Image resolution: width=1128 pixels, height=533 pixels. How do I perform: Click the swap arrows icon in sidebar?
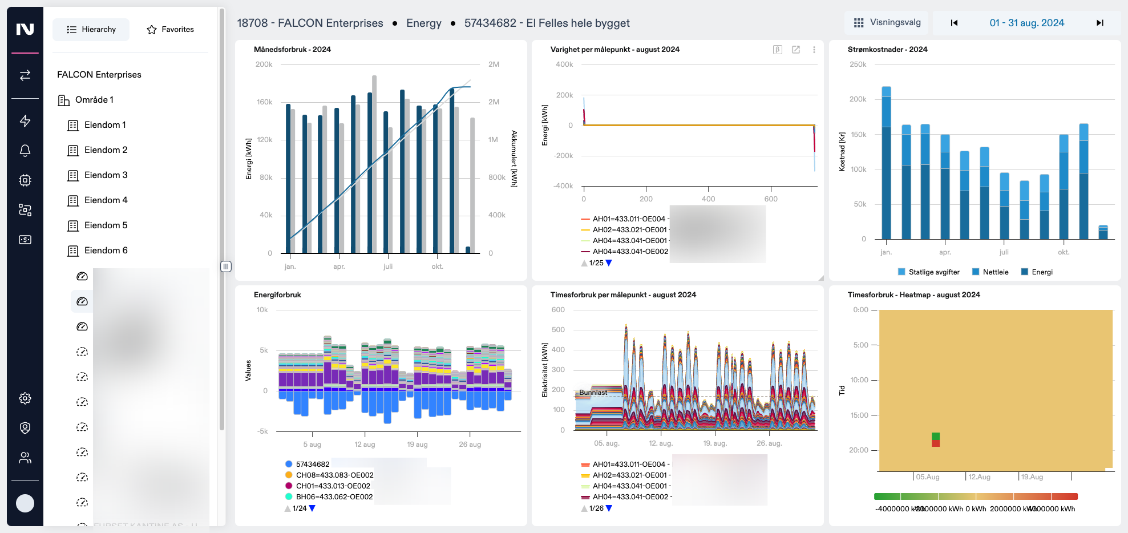click(x=25, y=75)
